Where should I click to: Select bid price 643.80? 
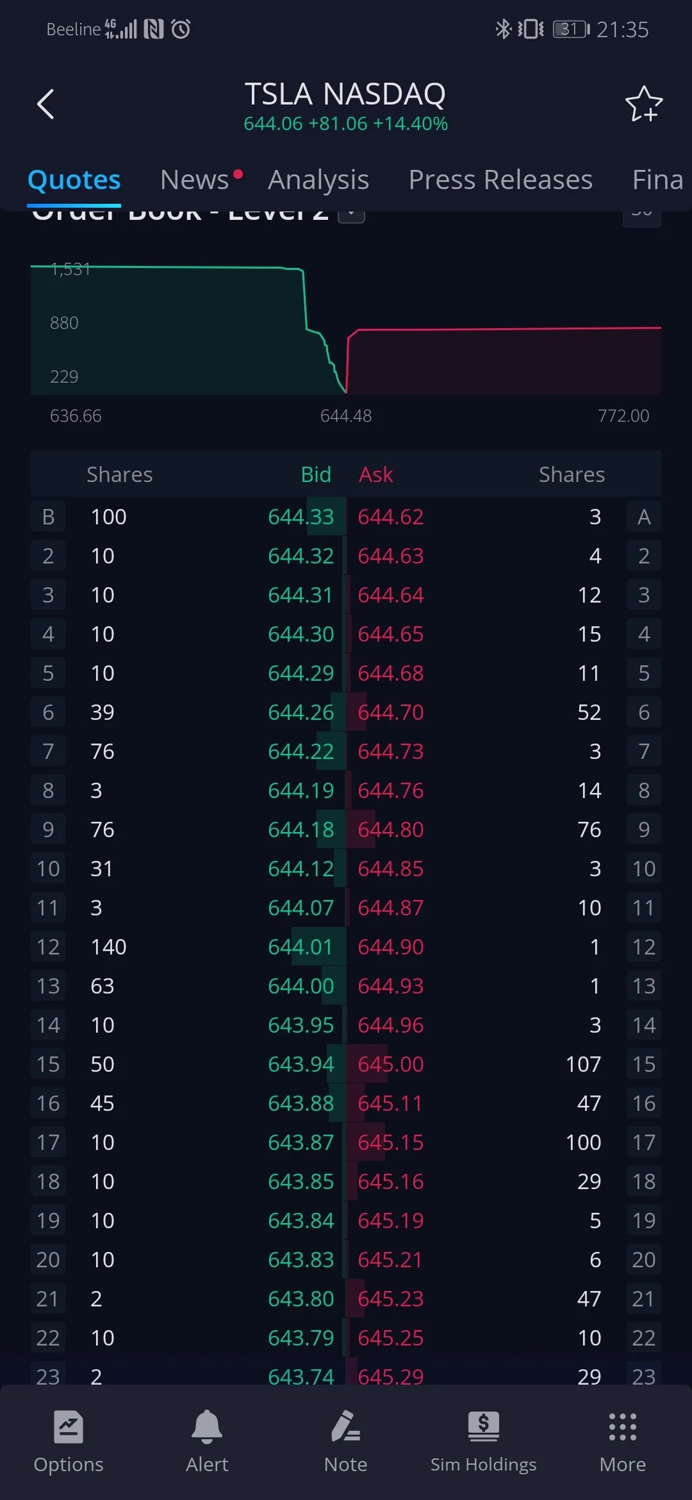click(x=301, y=1299)
